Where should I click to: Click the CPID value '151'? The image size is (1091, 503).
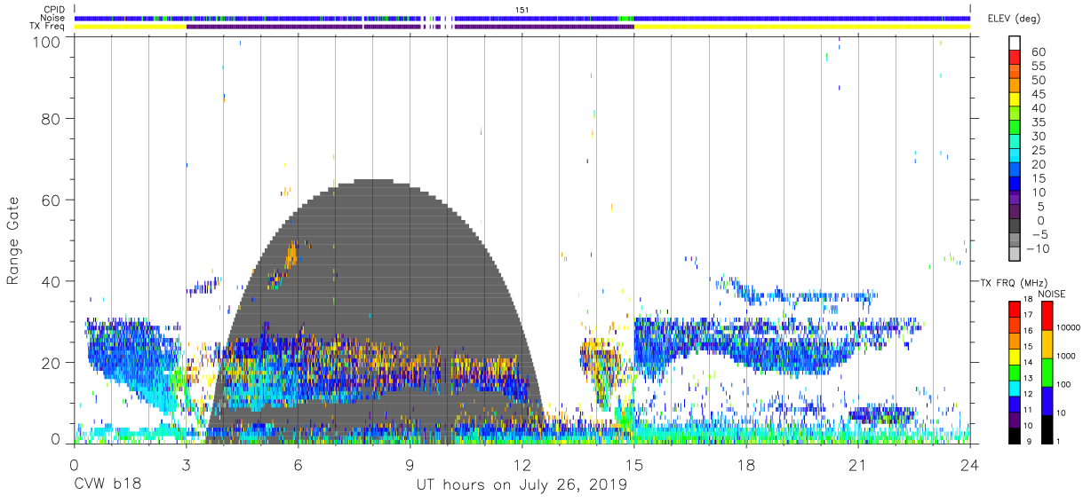[x=522, y=10]
